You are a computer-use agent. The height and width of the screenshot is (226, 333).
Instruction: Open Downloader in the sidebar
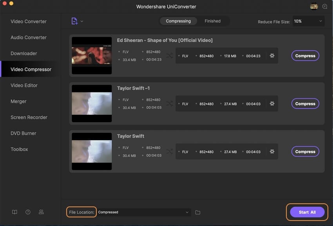[24, 53]
